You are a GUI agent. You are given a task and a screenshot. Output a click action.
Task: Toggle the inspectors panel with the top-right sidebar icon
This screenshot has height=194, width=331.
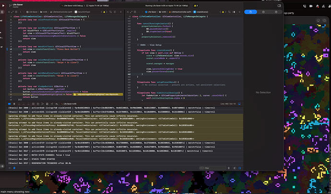(x=279, y=6)
